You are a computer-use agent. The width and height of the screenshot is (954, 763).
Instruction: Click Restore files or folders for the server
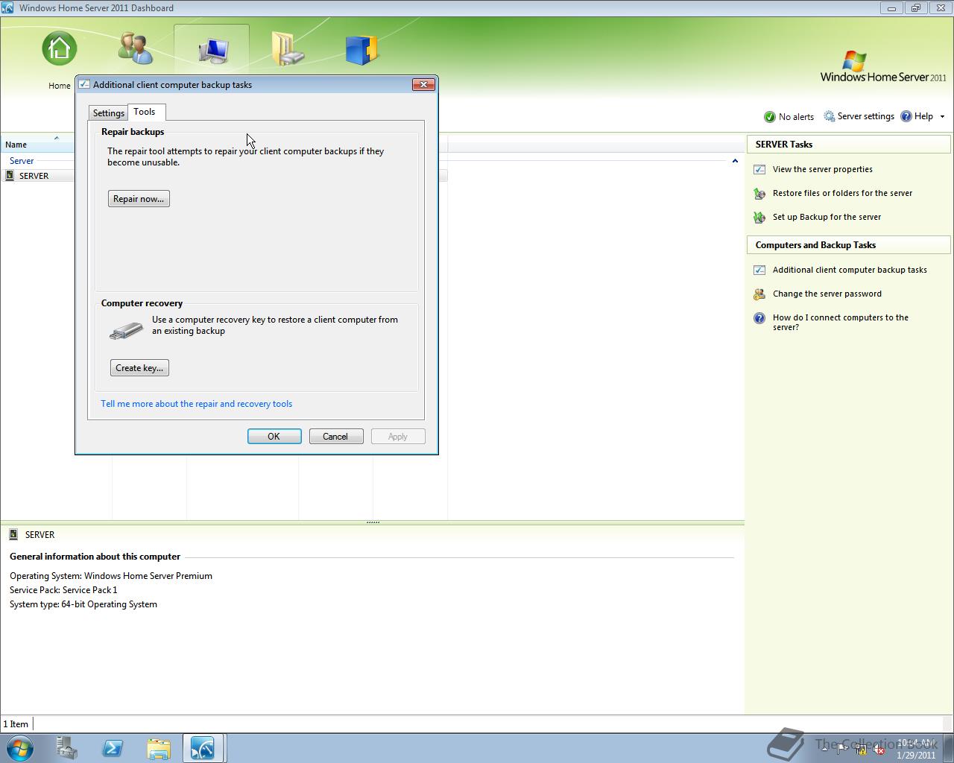click(842, 193)
